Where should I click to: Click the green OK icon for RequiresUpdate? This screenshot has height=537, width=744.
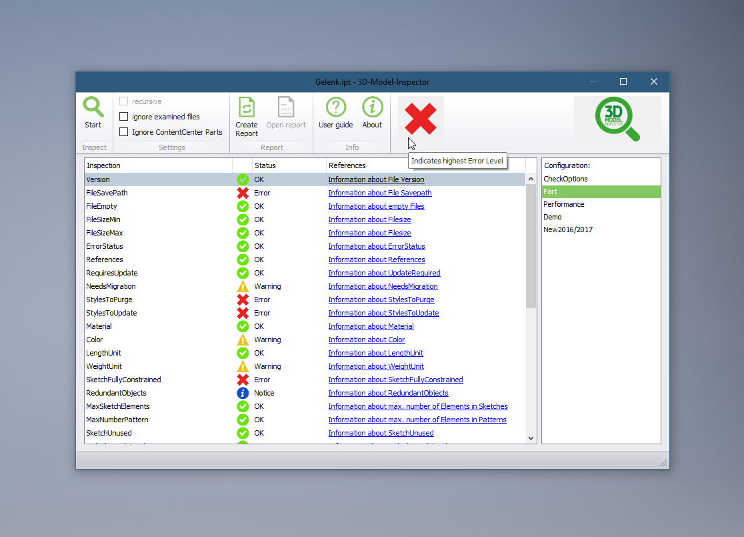click(243, 273)
